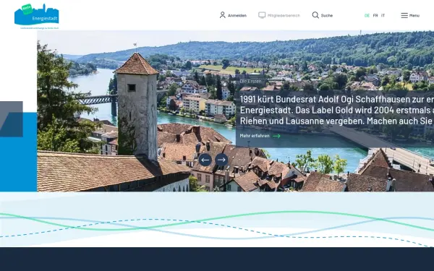Open the Suche search link

tap(323, 15)
